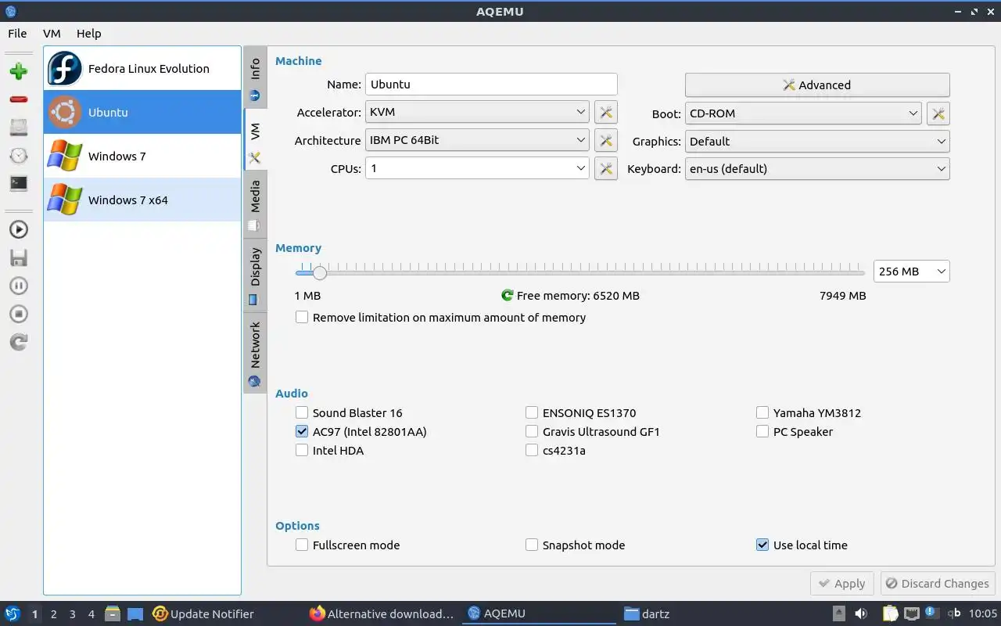This screenshot has height=626, width=1001.
Task: Open the File menu
Action: point(17,34)
